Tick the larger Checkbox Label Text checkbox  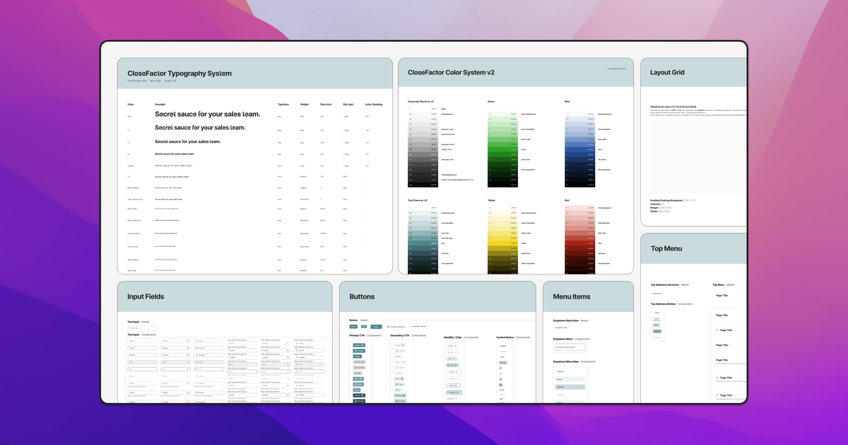[388, 327]
